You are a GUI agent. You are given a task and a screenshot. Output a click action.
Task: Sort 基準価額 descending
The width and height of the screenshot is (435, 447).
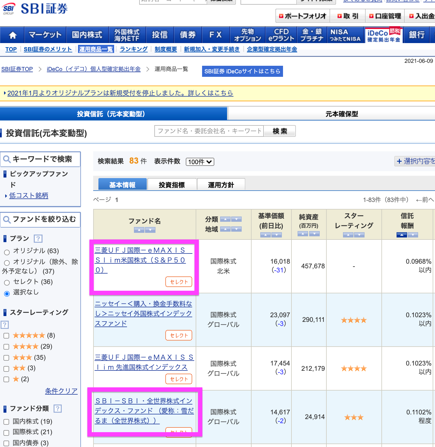point(277,235)
